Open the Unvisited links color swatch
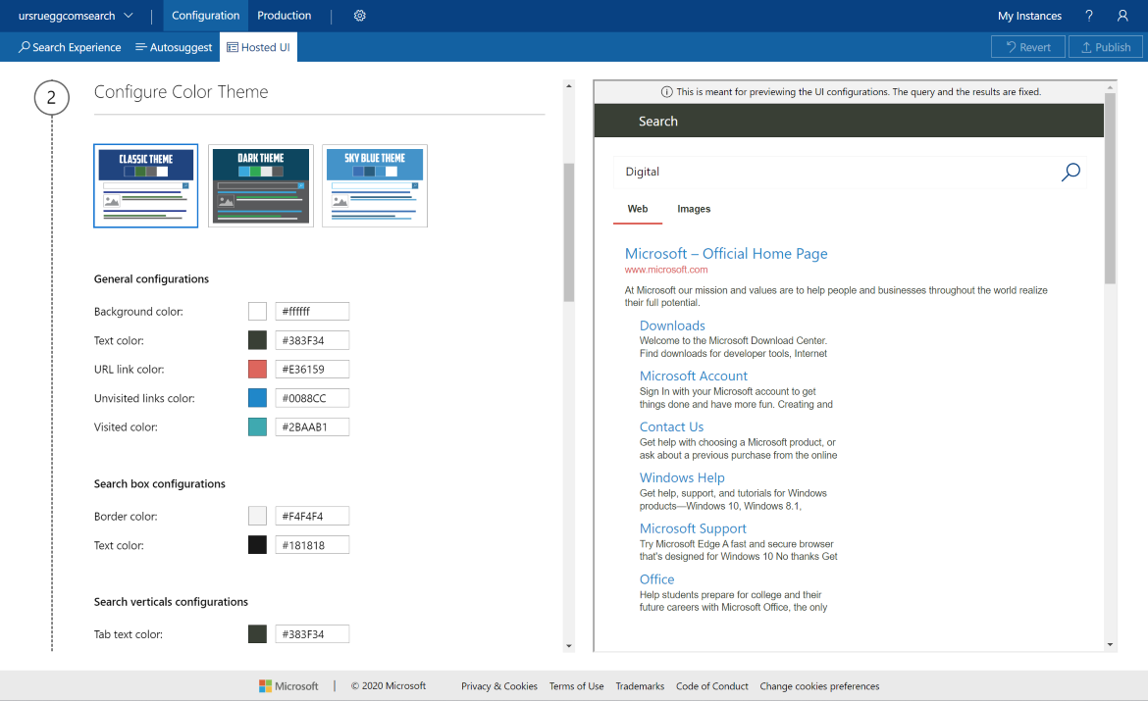The width and height of the screenshot is (1148, 701). pyautogui.click(x=257, y=398)
